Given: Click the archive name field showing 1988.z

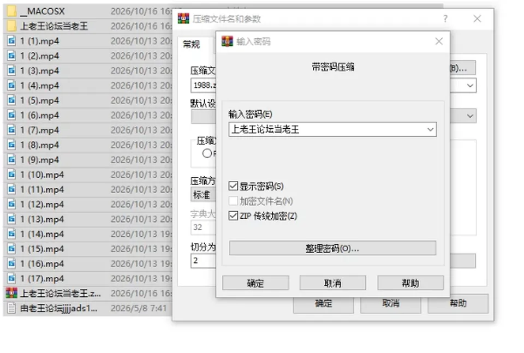Looking at the screenshot, I should 204,85.
